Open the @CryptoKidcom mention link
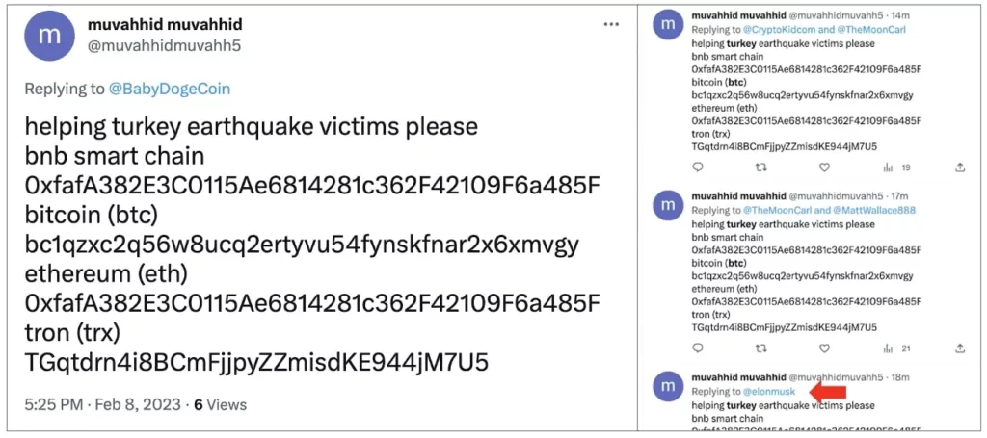 pos(780,30)
